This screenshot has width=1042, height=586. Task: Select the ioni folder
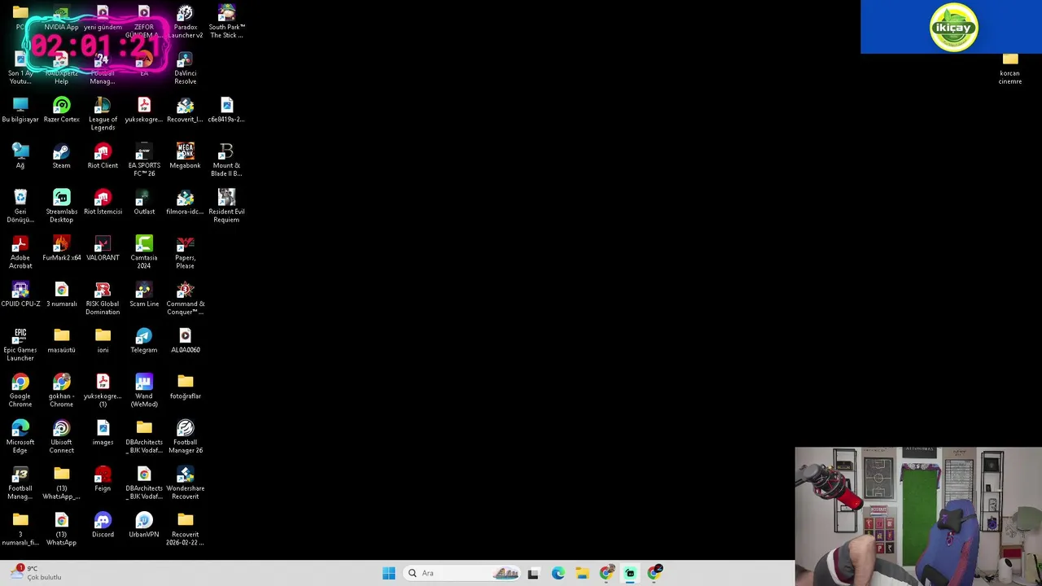point(103,341)
